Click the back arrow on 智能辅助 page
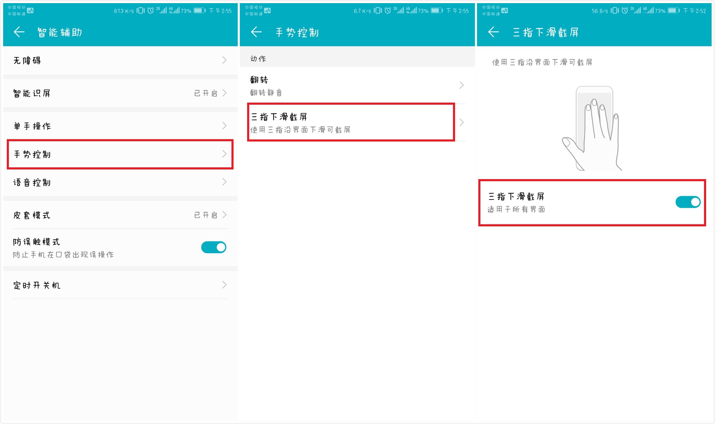 [x=19, y=32]
